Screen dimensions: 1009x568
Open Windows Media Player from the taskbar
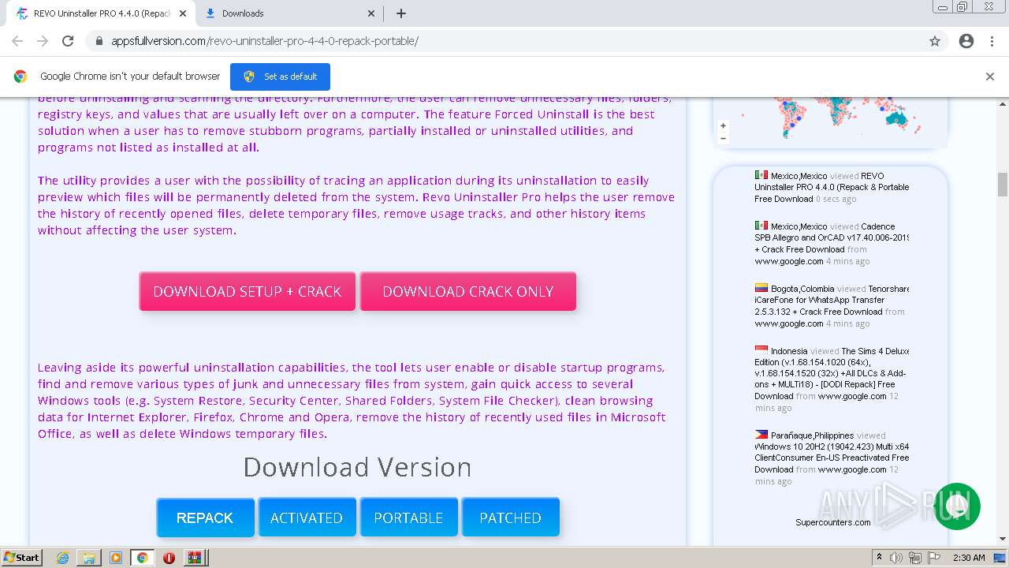[116, 558]
